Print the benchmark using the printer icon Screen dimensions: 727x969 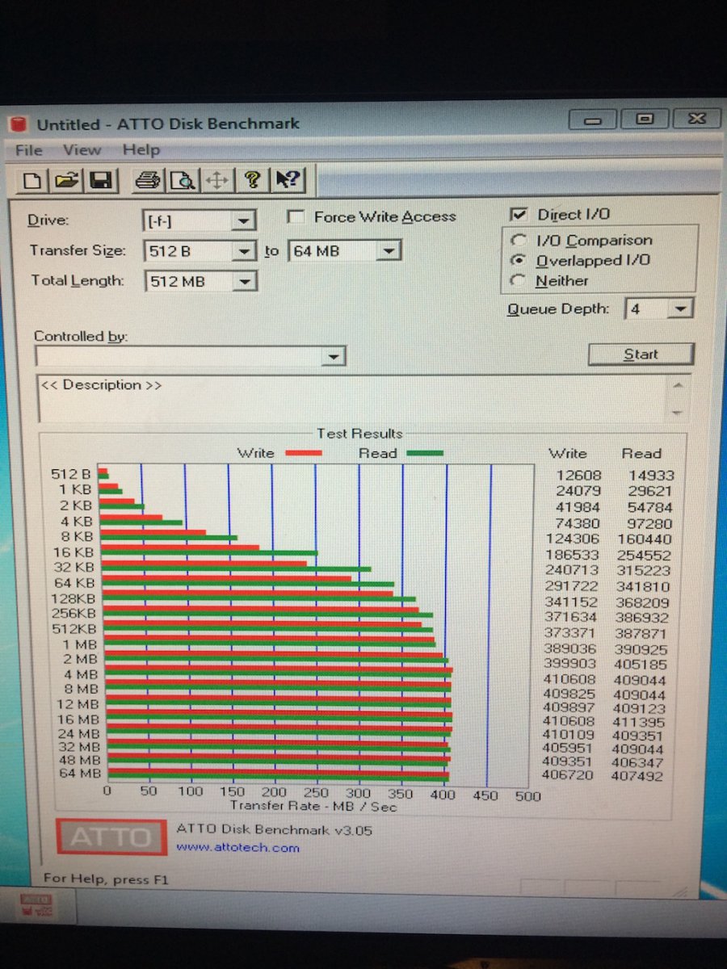(x=148, y=180)
